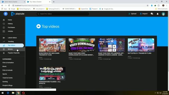The image size is (169, 95).
Task: Click the Import button
Action: (x=144, y=14)
